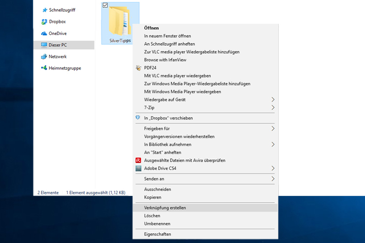The width and height of the screenshot is (365, 243).
Task: Click the Dropbox sidebar icon
Action: pyautogui.click(x=44, y=21)
